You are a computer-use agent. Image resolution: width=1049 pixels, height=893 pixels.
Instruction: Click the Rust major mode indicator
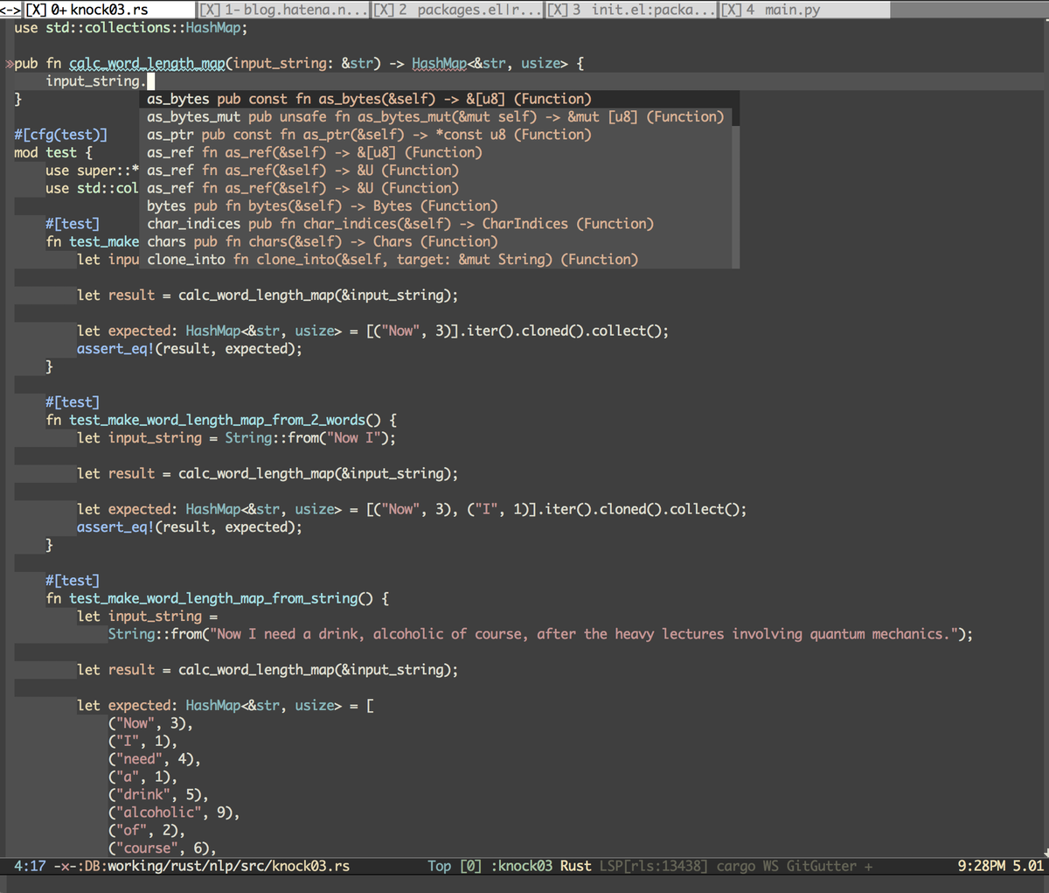tap(576, 866)
